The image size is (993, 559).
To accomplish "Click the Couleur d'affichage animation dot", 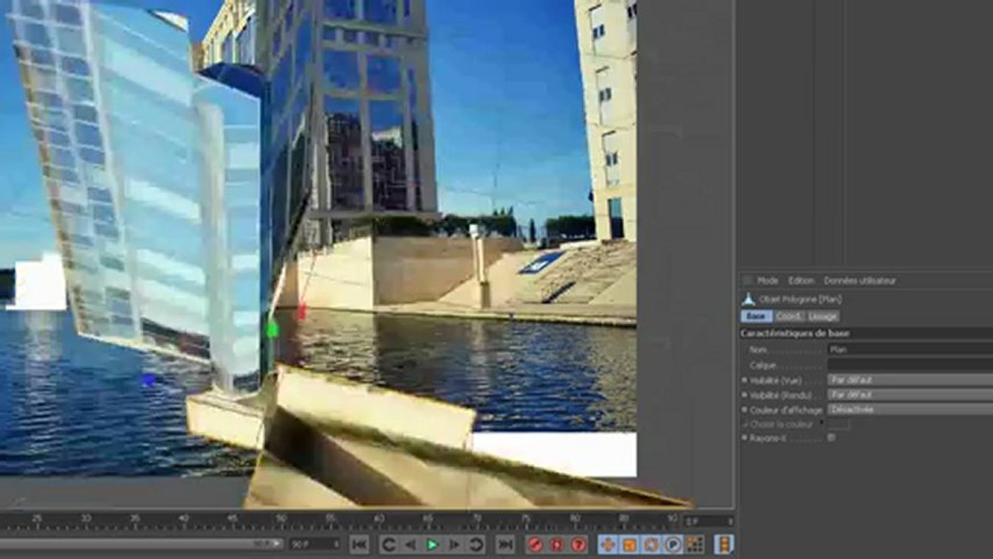I will coord(745,410).
